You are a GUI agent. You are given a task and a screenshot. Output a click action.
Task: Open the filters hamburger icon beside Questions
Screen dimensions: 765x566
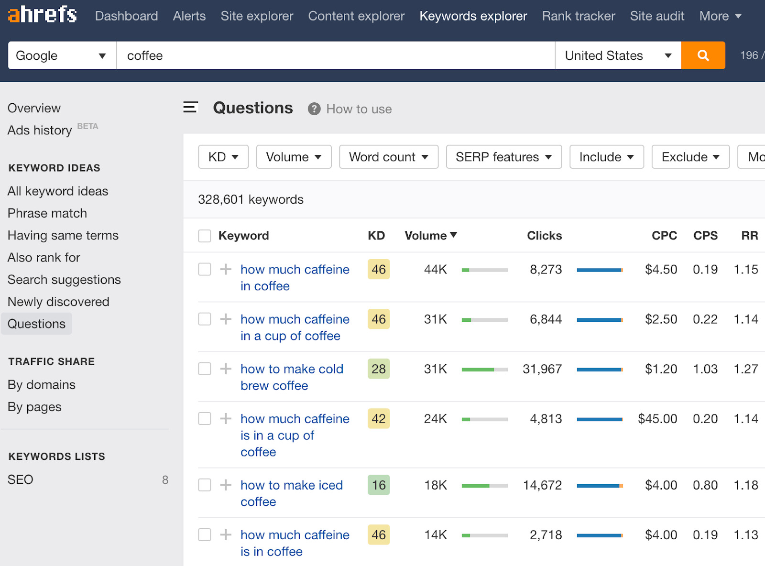190,108
